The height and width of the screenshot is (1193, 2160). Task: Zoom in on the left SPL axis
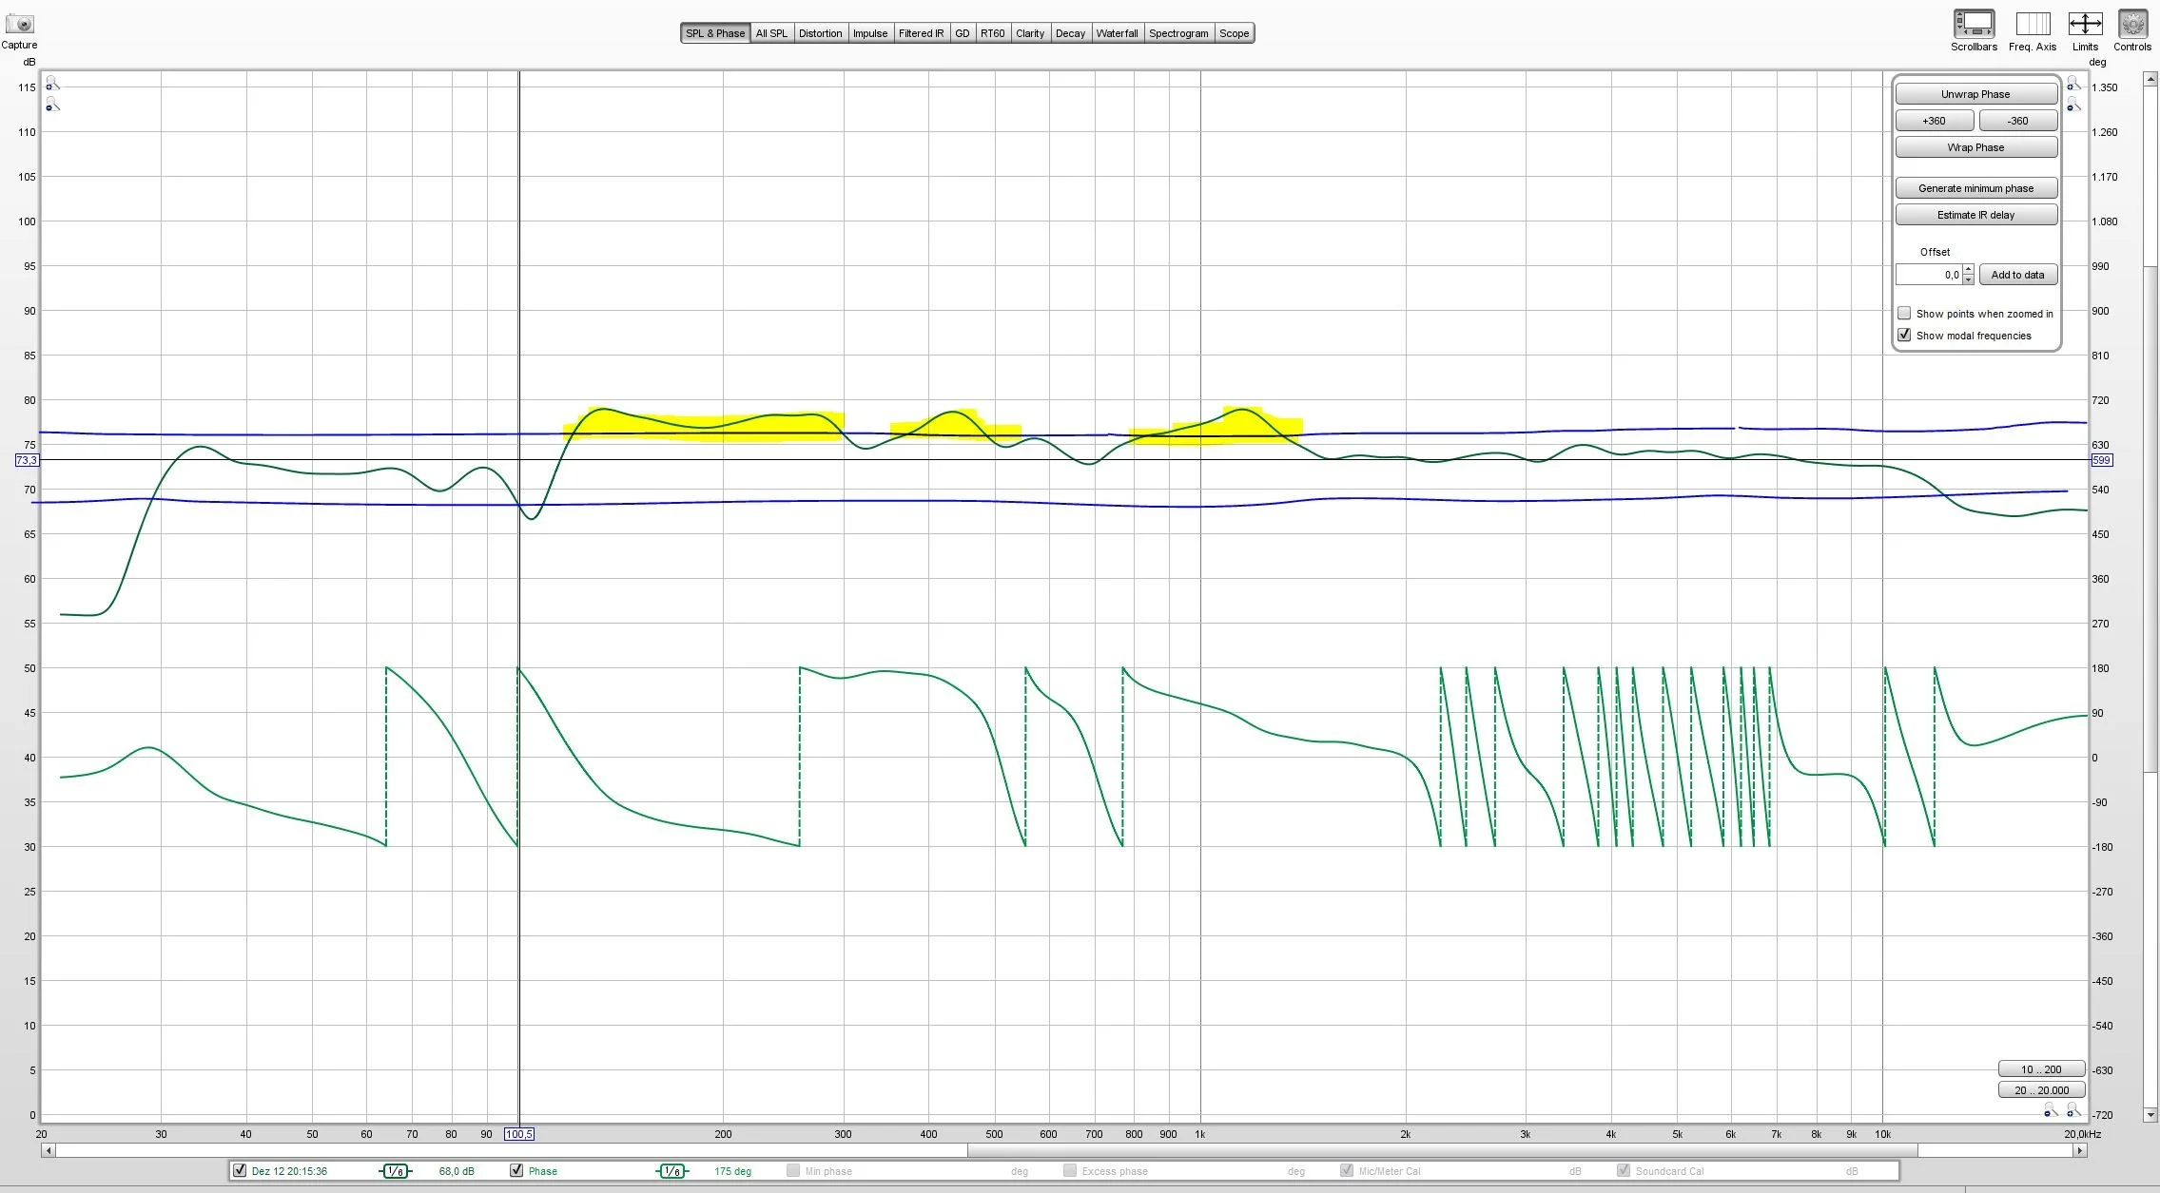pyautogui.click(x=52, y=84)
